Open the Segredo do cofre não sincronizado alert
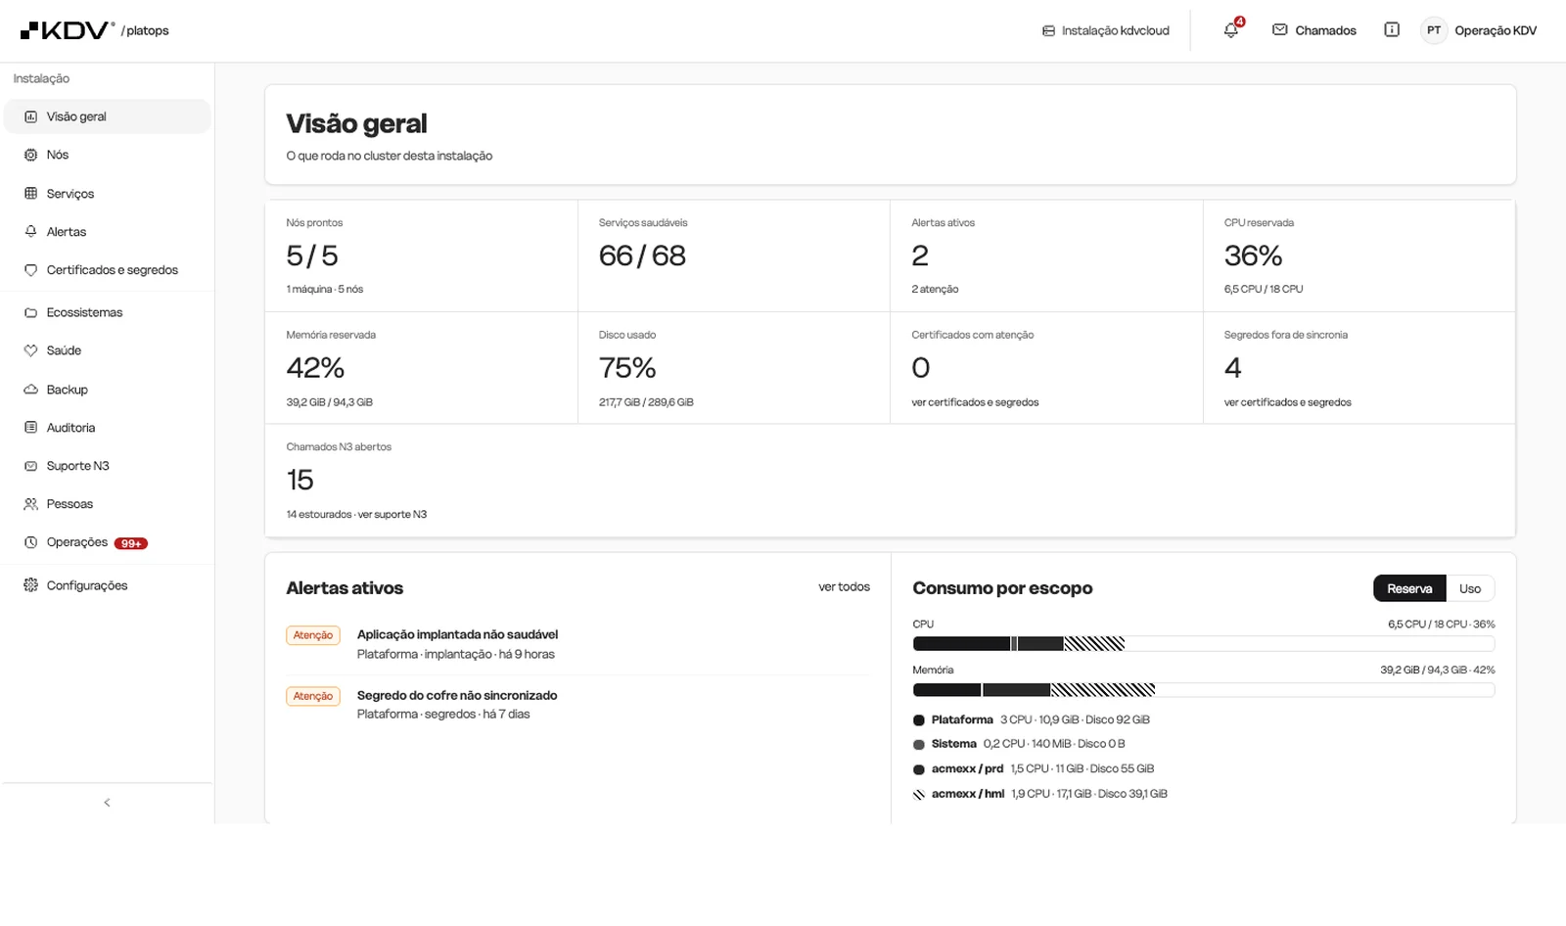 (x=577, y=705)
